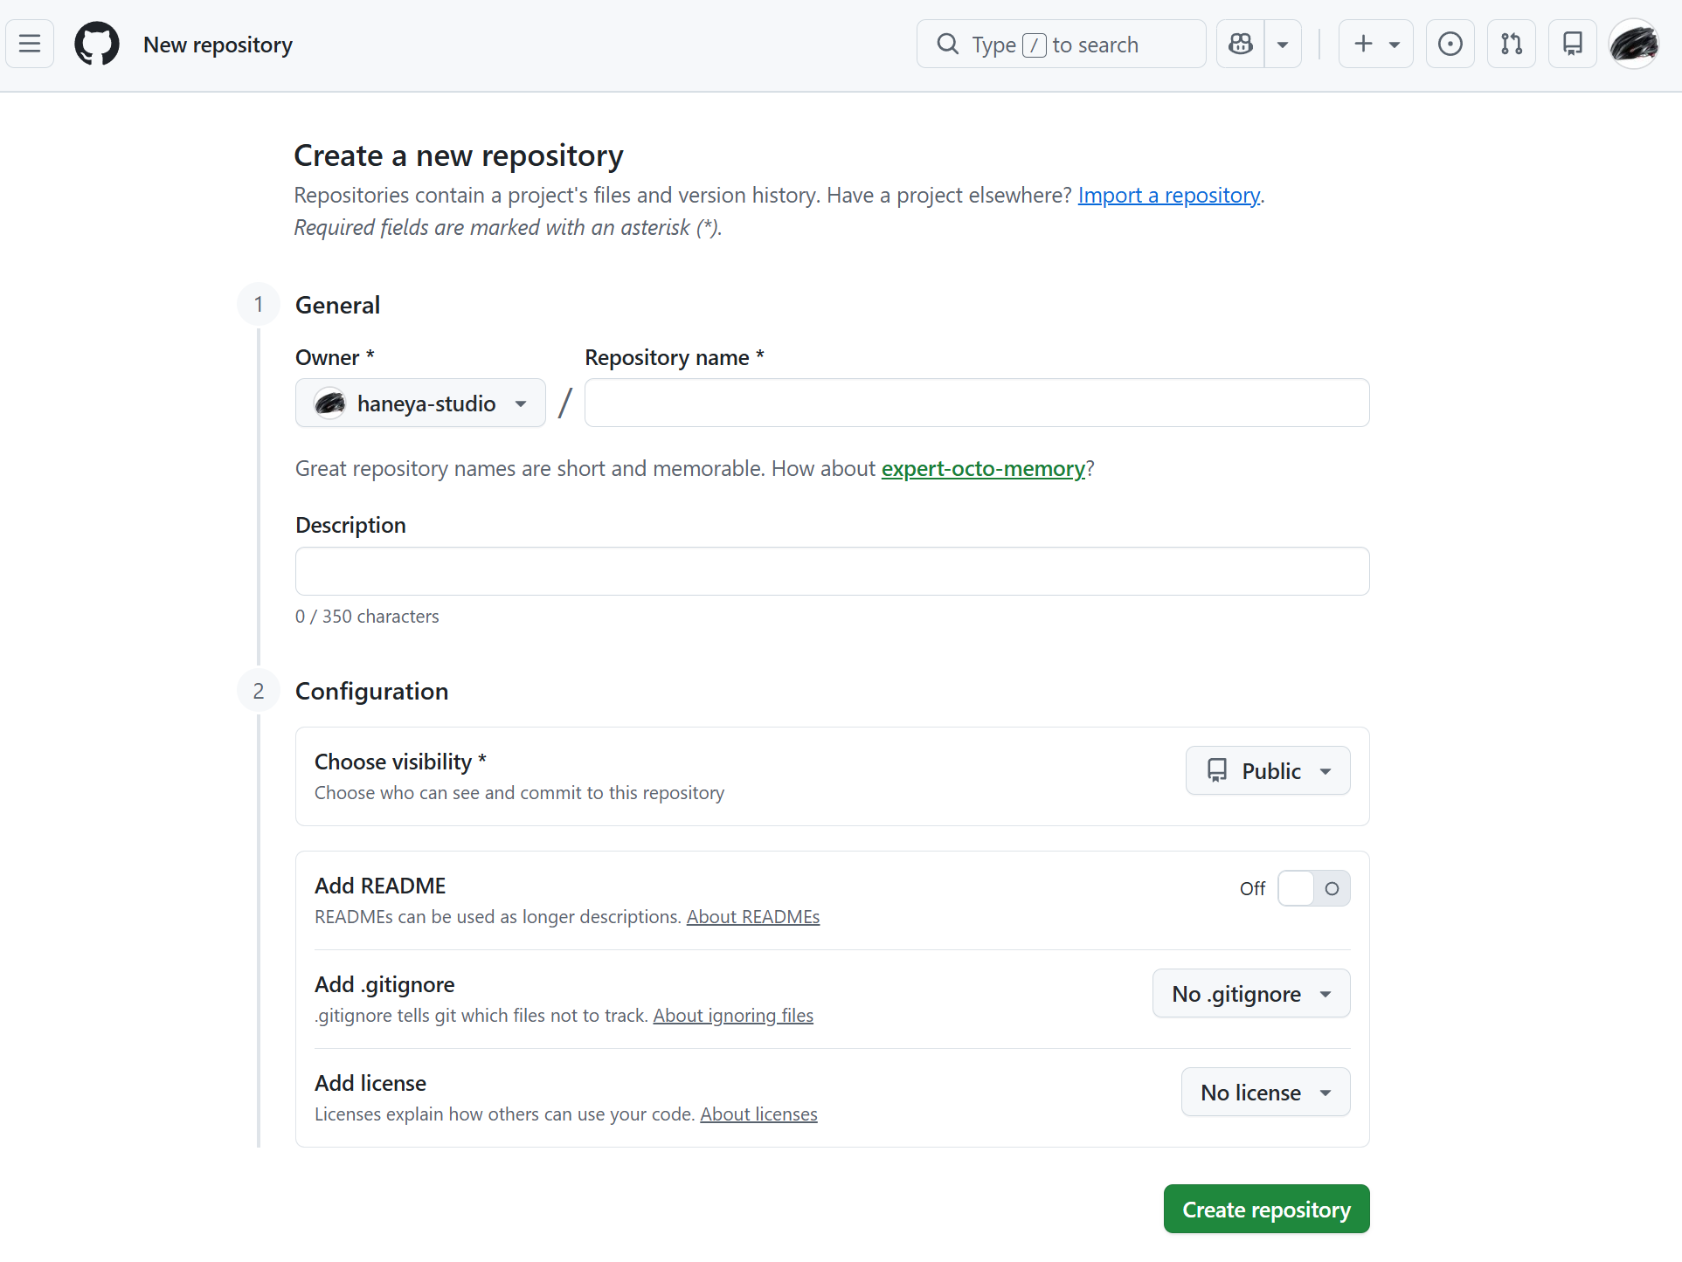Open the notifications inbox icon
The height and width of the screenshot is (1262, 1682).
pyautogui.click(x=1572, y=44)
